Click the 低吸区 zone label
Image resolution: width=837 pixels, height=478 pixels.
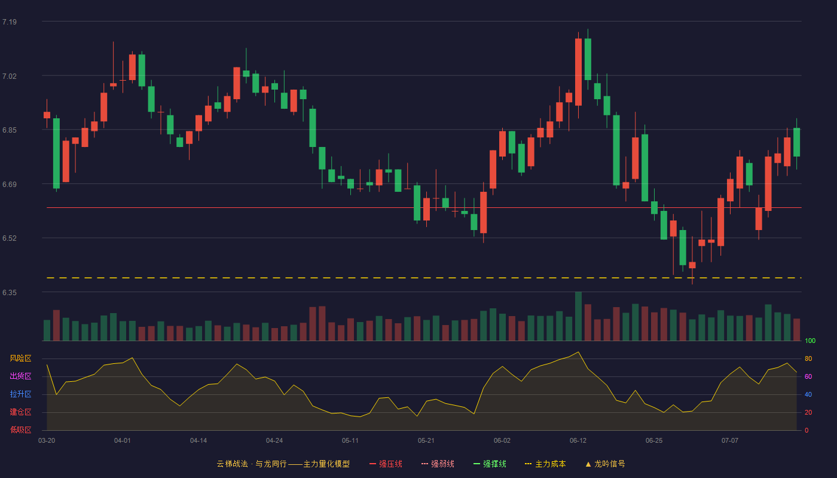click(20, 430)
